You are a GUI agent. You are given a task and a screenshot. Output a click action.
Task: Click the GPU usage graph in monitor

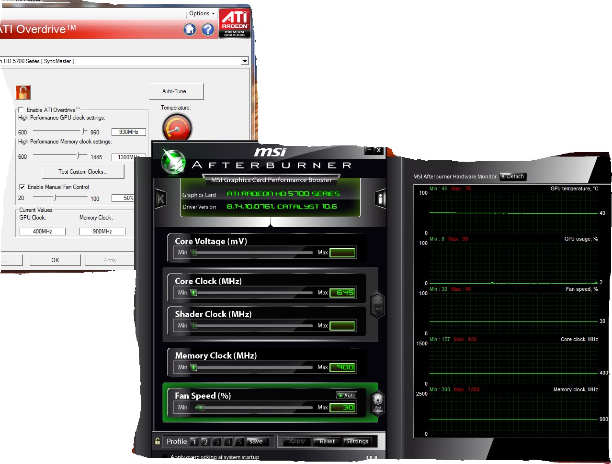513,263
